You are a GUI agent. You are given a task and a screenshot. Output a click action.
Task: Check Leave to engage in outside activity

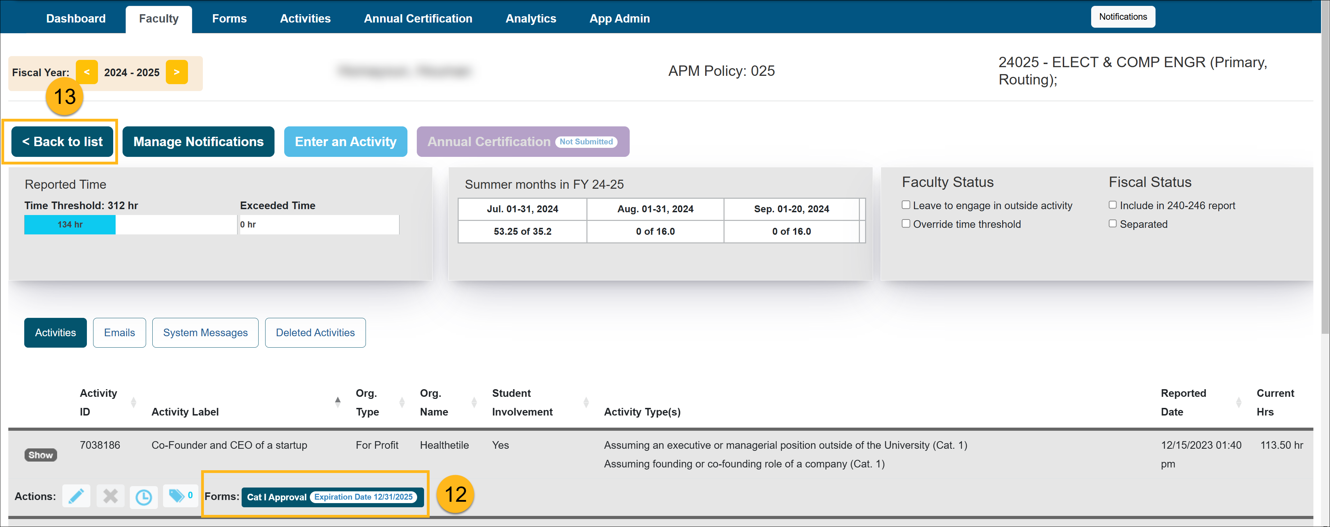pyautogui.click(x=906, y=205)
